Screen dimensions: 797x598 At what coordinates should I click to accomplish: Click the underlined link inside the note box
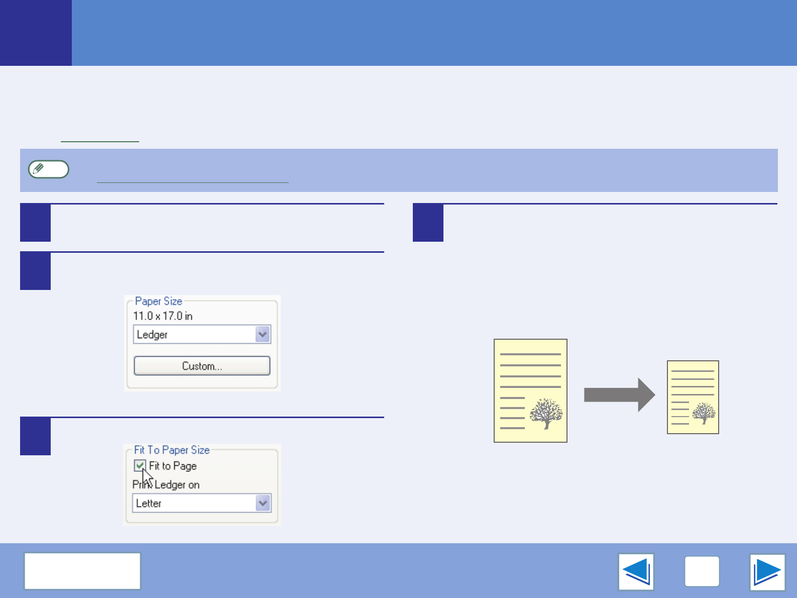[192, 177]
